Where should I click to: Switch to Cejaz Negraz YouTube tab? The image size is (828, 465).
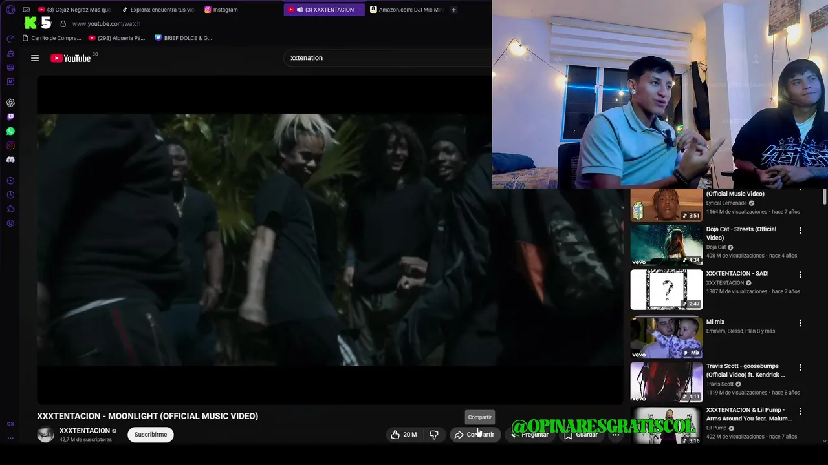tap(74, 10)
